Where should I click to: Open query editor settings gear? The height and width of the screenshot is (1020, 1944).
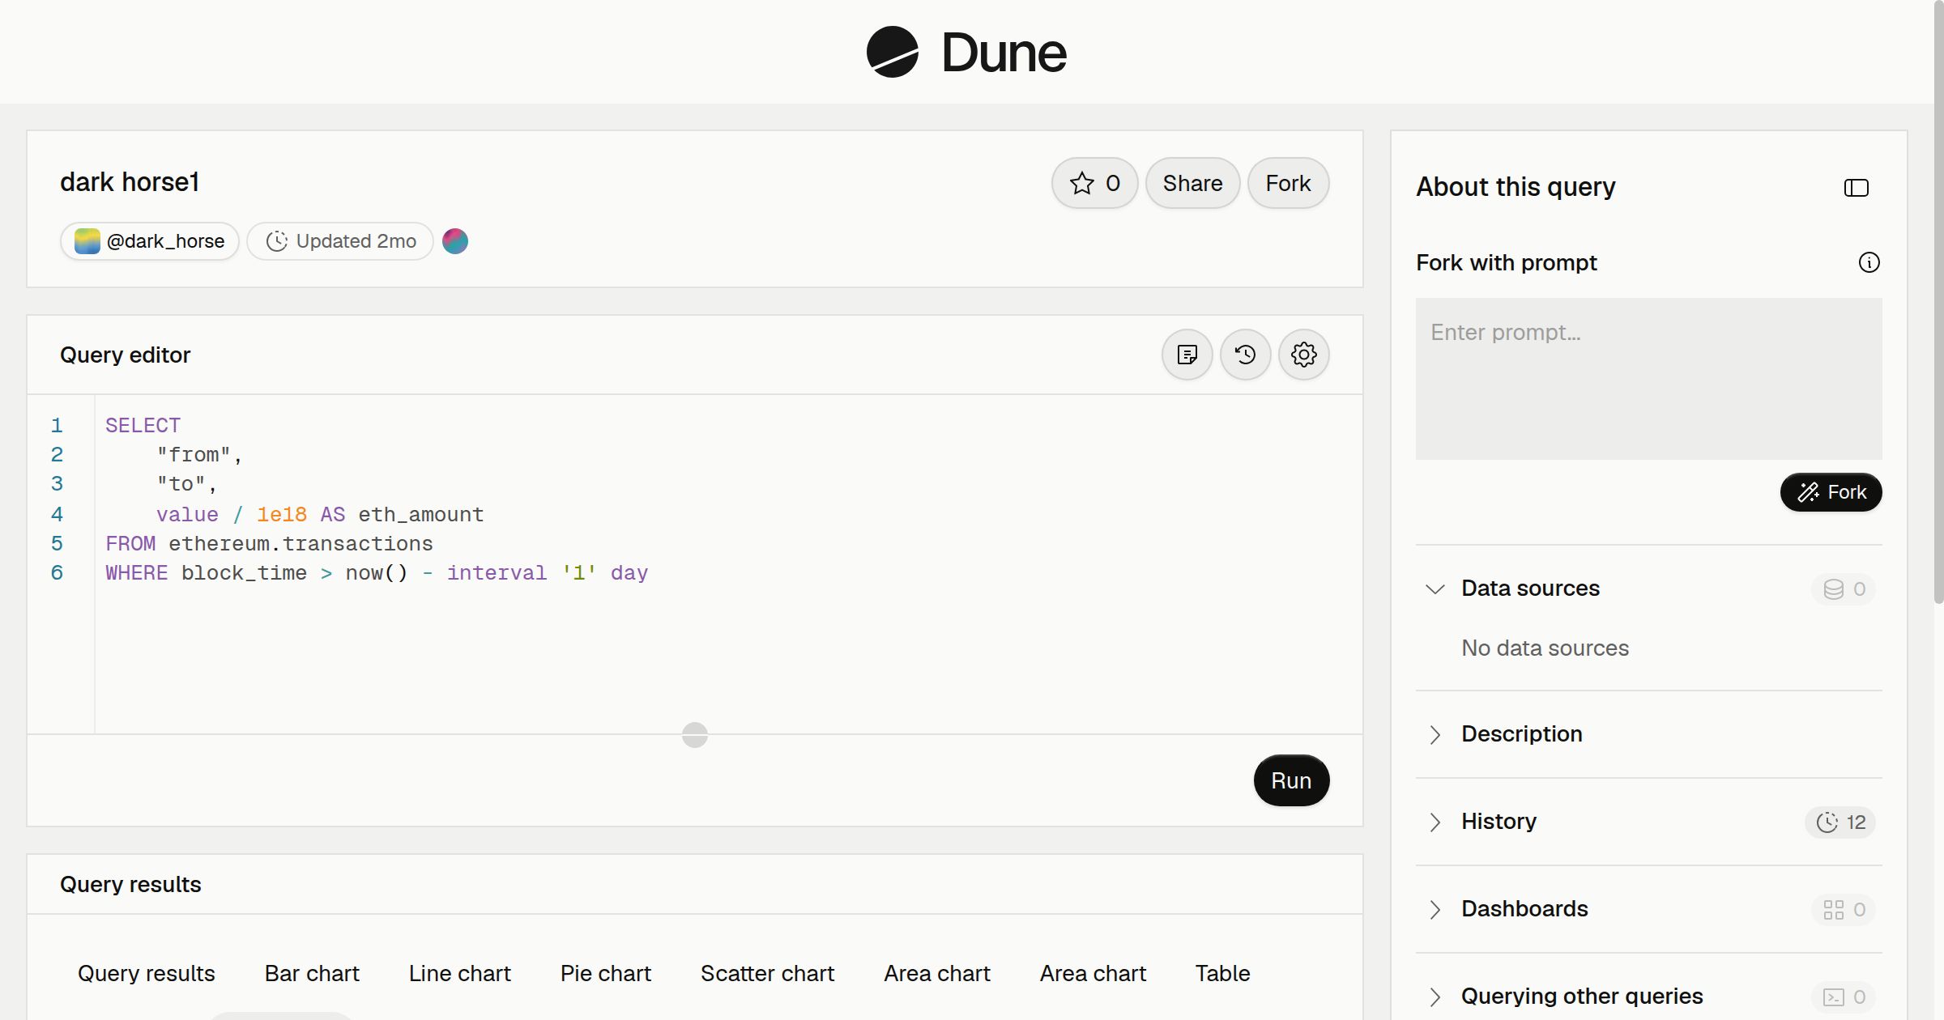click(1303, 355)
